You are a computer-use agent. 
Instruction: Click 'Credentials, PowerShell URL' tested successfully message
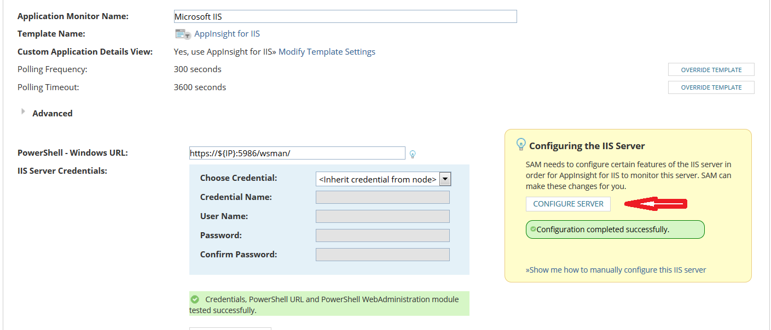pyautogui.click(x=329, y=304)
